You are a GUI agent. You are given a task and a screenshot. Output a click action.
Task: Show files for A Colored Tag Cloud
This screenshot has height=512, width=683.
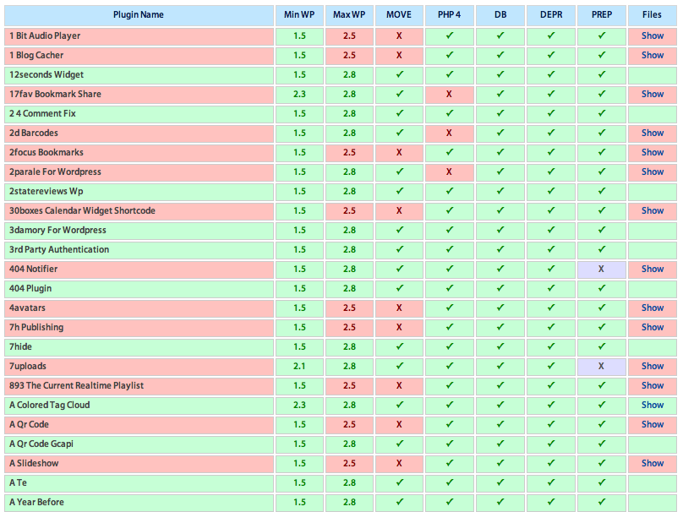tap(652, 405)
